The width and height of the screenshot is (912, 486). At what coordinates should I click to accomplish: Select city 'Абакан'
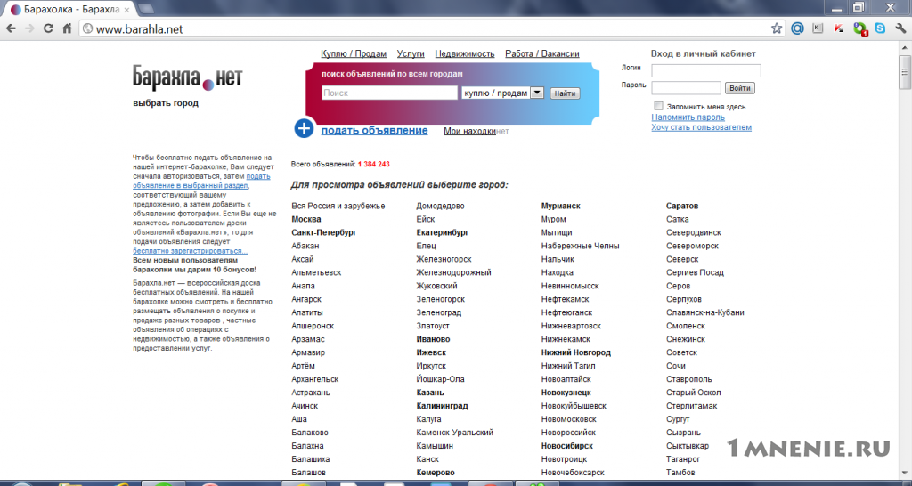(x=305, y=246)
